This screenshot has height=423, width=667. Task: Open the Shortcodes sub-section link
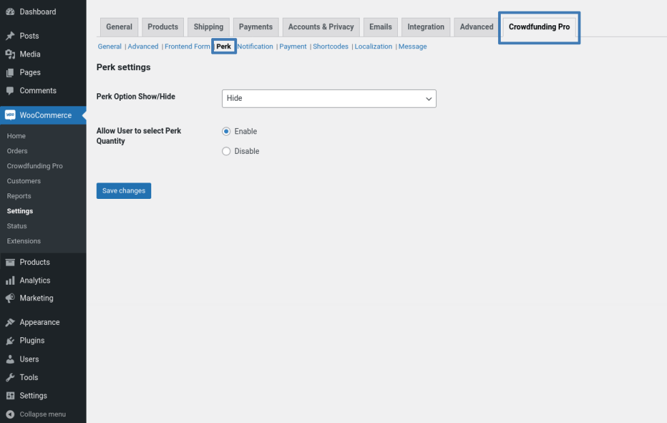[x=330, y=47]
